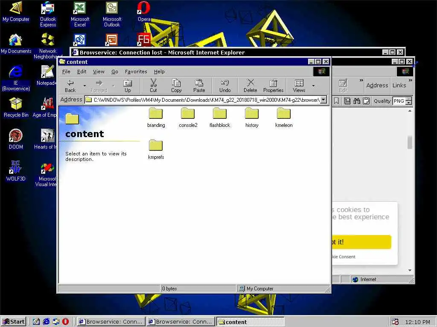437x327 pixels.
Task: Open Properties from the toolbar
Action: click(x=273, y=86)
